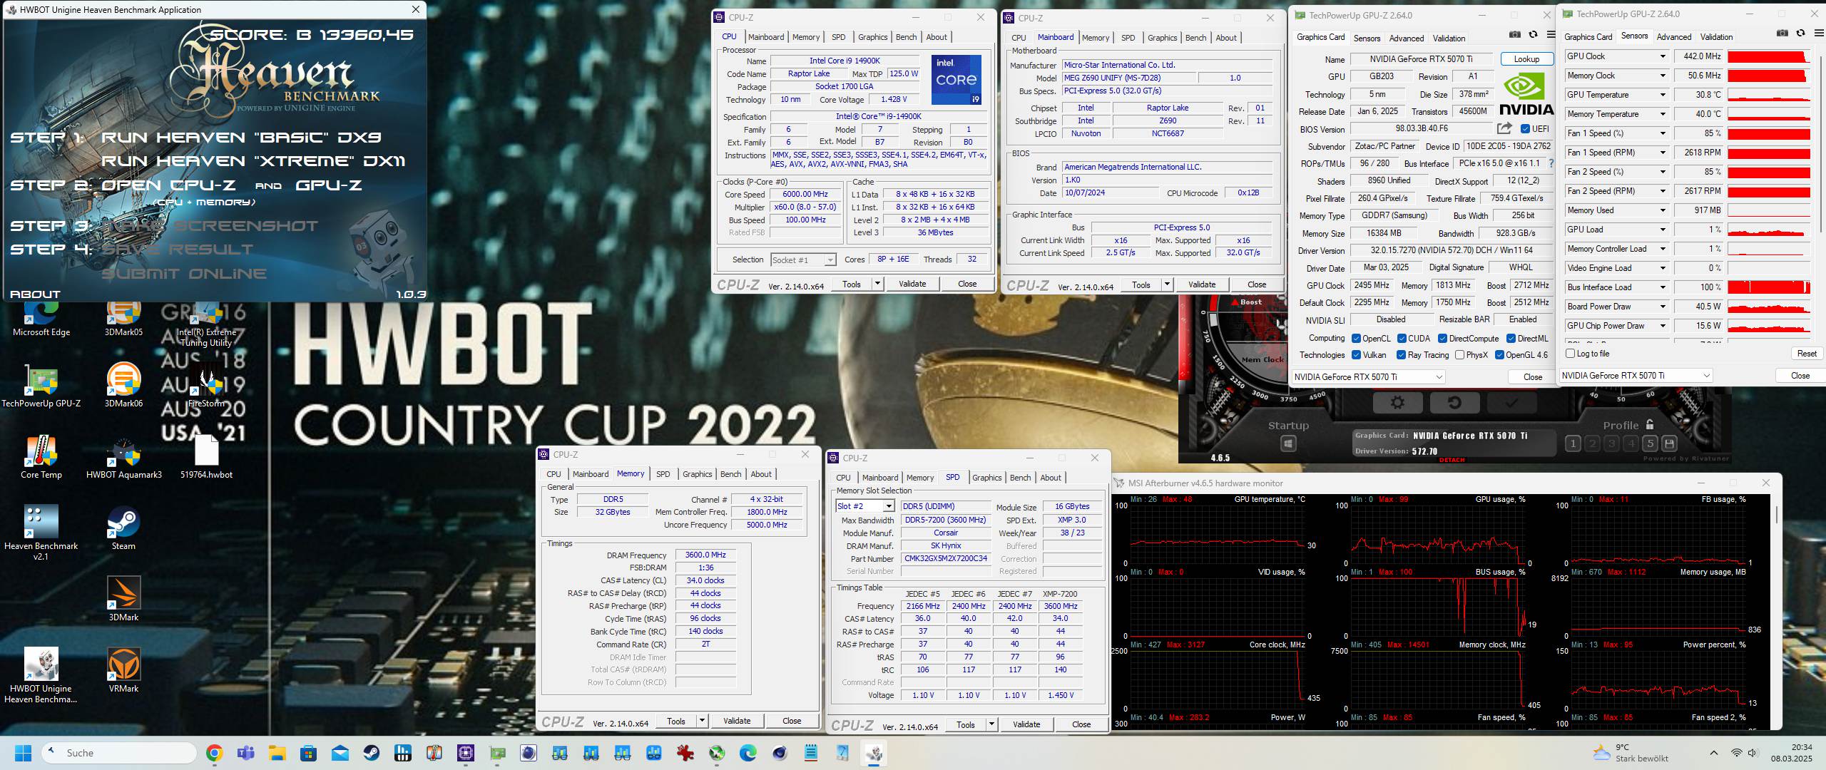Open TechPowerUp GPU-Z desktop icon
Viewport: 1826px width, 770px height.
click(41, 385)
